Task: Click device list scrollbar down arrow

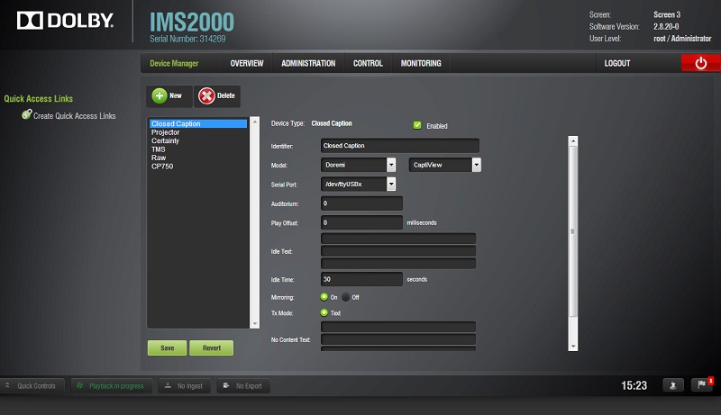Action: point(255,324)
